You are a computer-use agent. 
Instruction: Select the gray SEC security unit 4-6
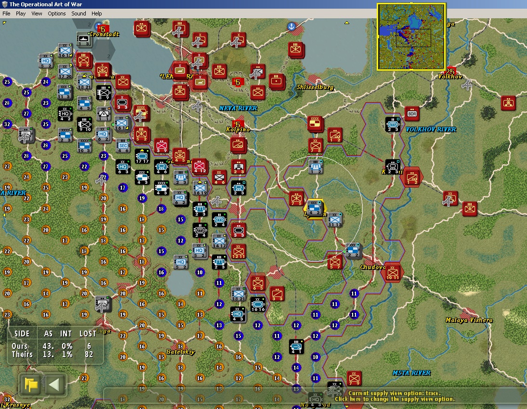tap(123, 146)
